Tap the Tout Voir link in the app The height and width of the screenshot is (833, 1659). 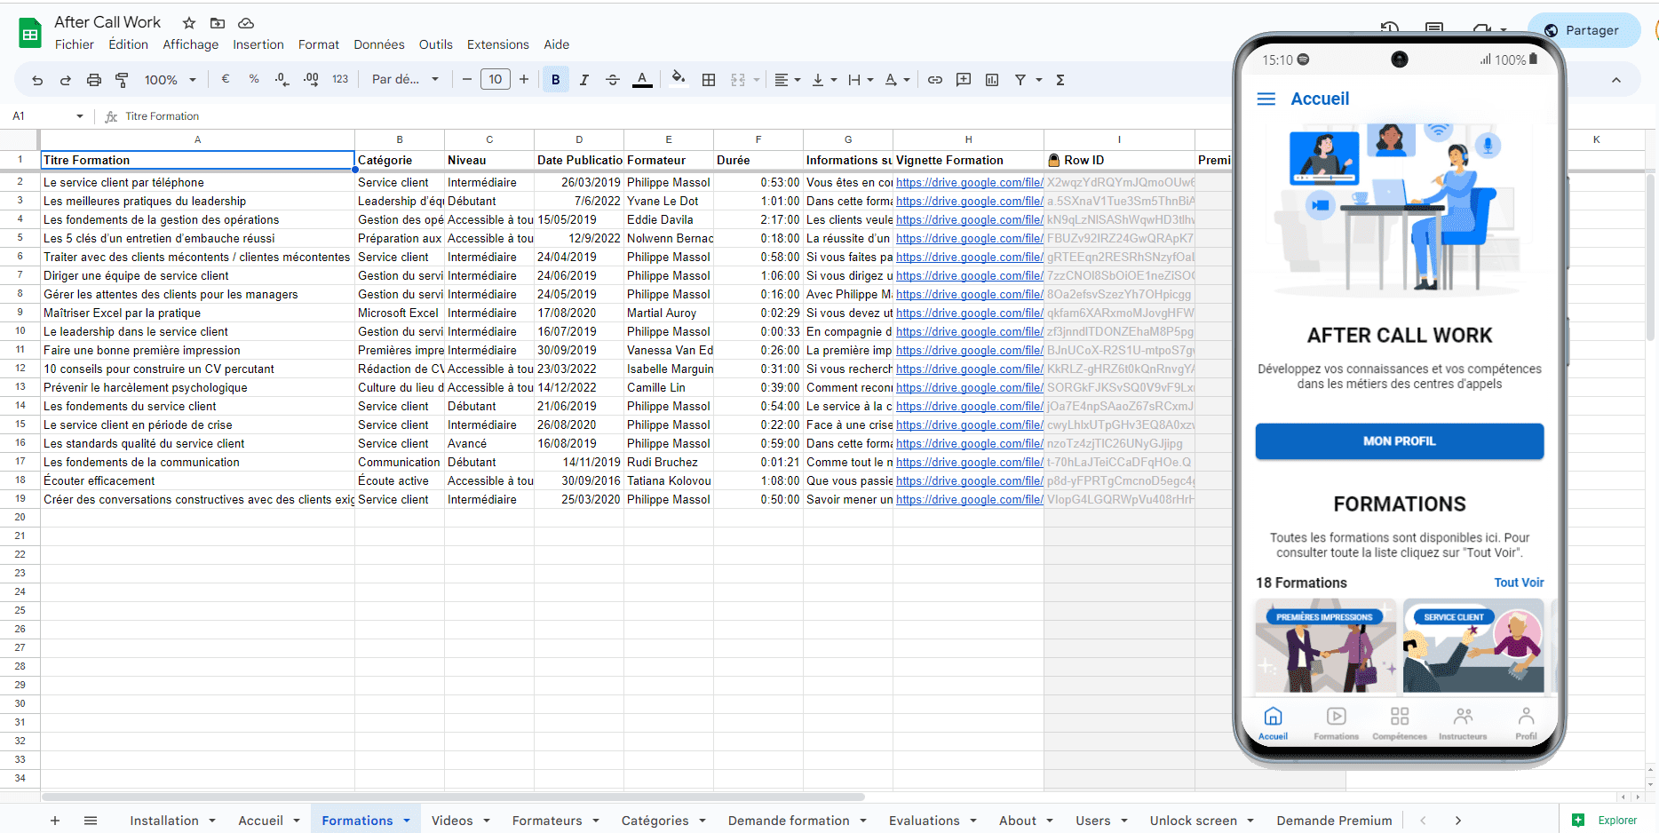coord(1519,583)
